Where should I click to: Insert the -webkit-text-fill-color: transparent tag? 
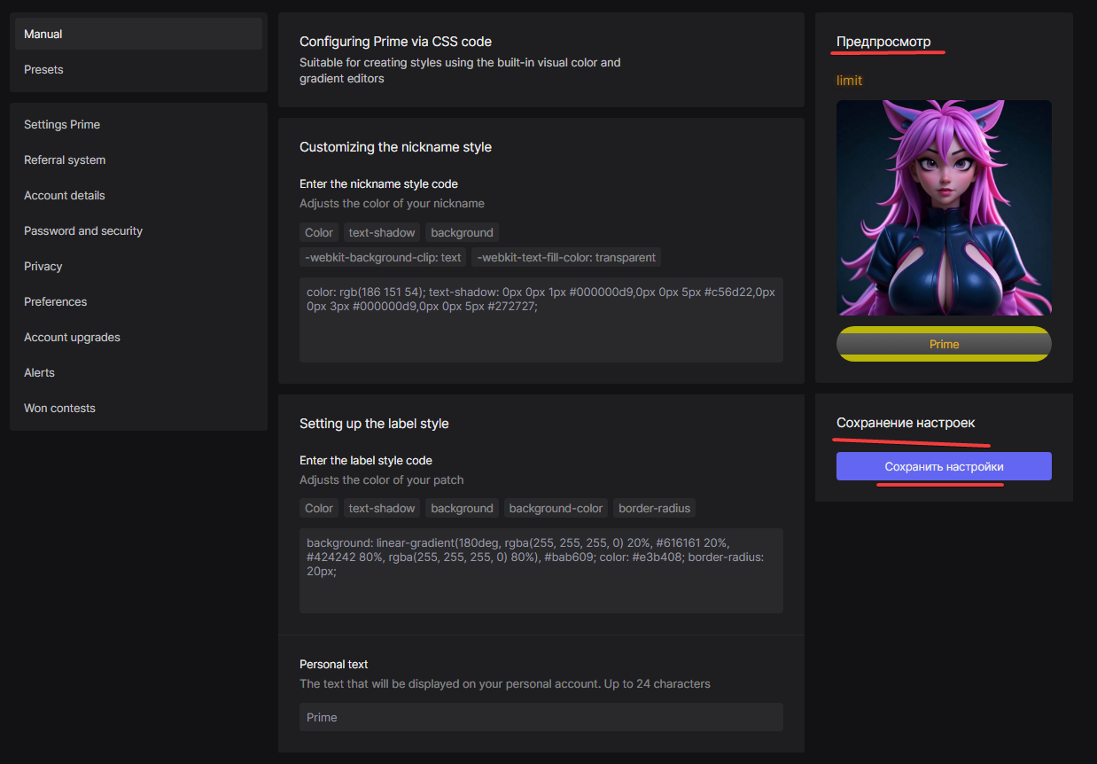pyautogui.click(x=566, y=257)
